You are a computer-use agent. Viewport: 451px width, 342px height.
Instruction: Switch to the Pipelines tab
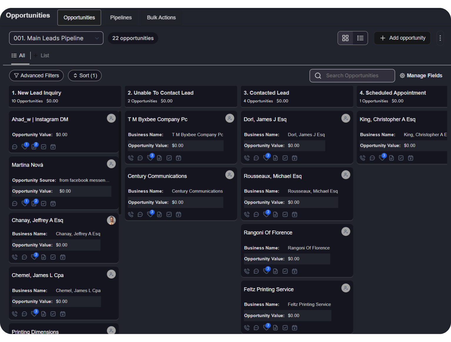121,18
